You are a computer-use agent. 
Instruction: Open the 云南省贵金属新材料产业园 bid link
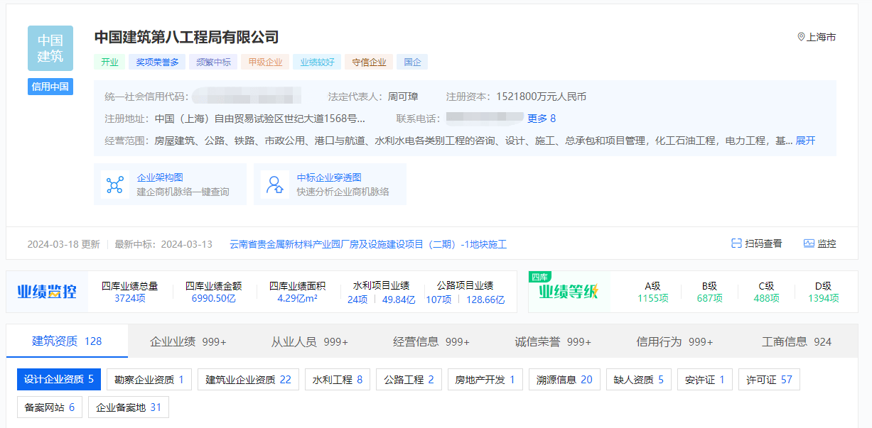[x=368, y=244]
